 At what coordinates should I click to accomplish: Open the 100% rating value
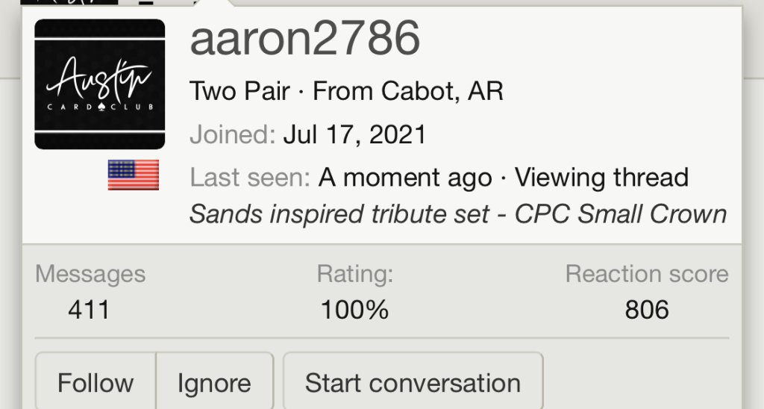click(354, 309)
